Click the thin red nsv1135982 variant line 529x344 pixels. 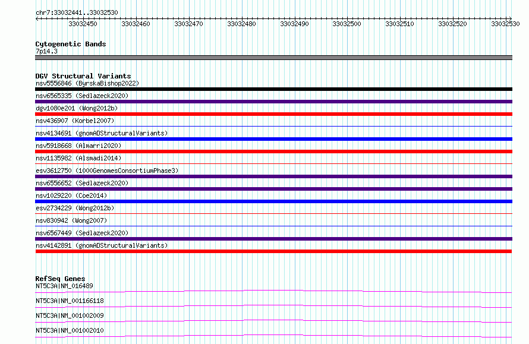(x=273, y=164)
